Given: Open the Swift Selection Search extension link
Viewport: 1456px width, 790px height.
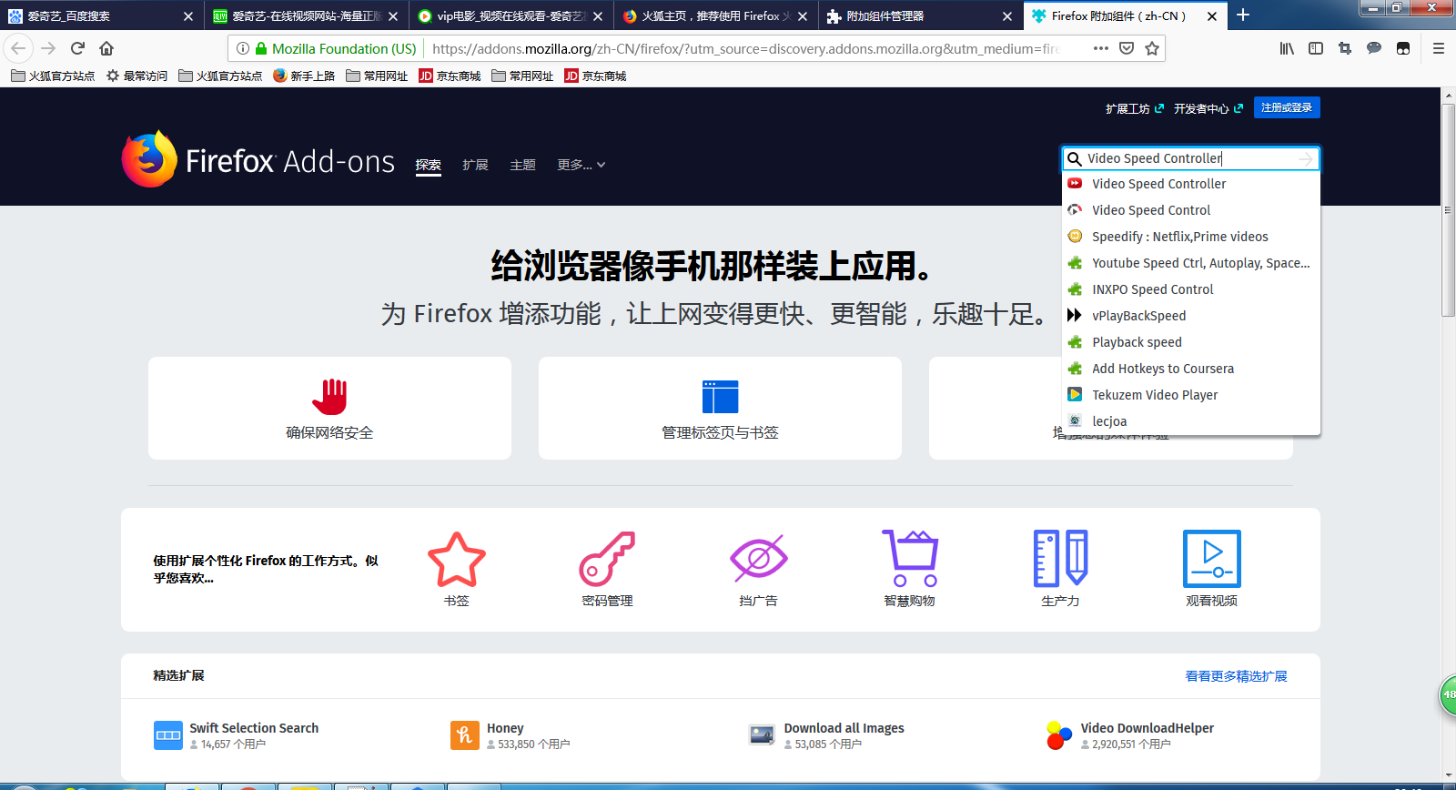Looking at the screenshot, I should tap(254, 728).
